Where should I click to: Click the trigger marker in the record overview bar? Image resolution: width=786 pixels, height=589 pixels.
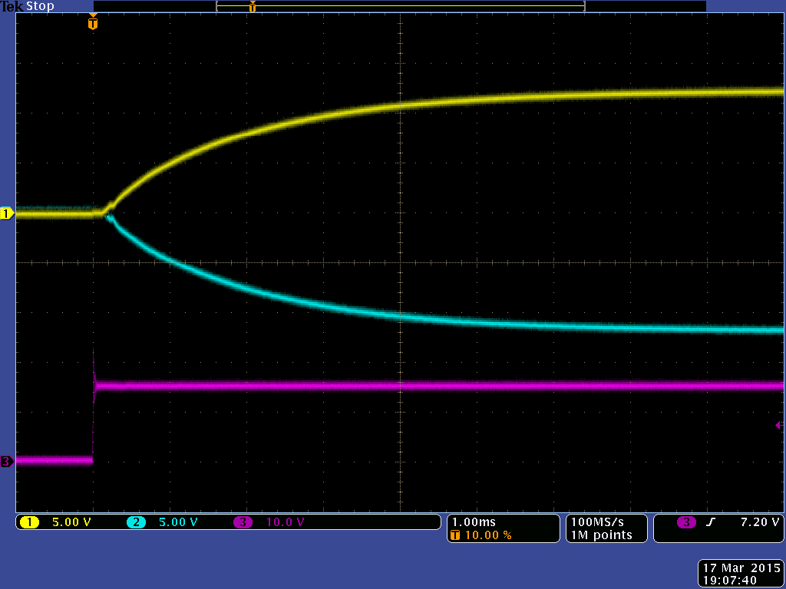pyautogui.click(x=252, y=6)
